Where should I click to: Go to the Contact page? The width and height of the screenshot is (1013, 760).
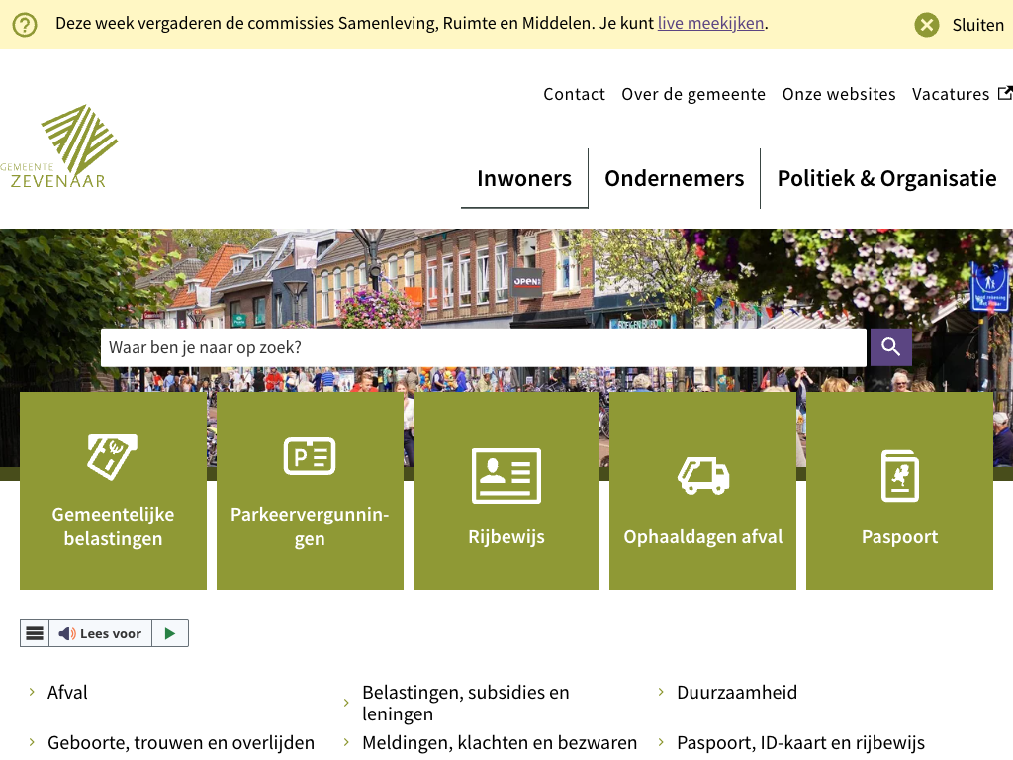(574, 94)
